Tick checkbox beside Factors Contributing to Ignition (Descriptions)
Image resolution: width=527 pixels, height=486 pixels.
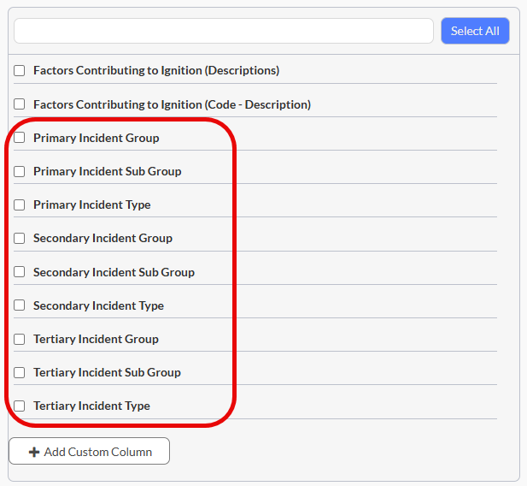[x=19, y=71]
